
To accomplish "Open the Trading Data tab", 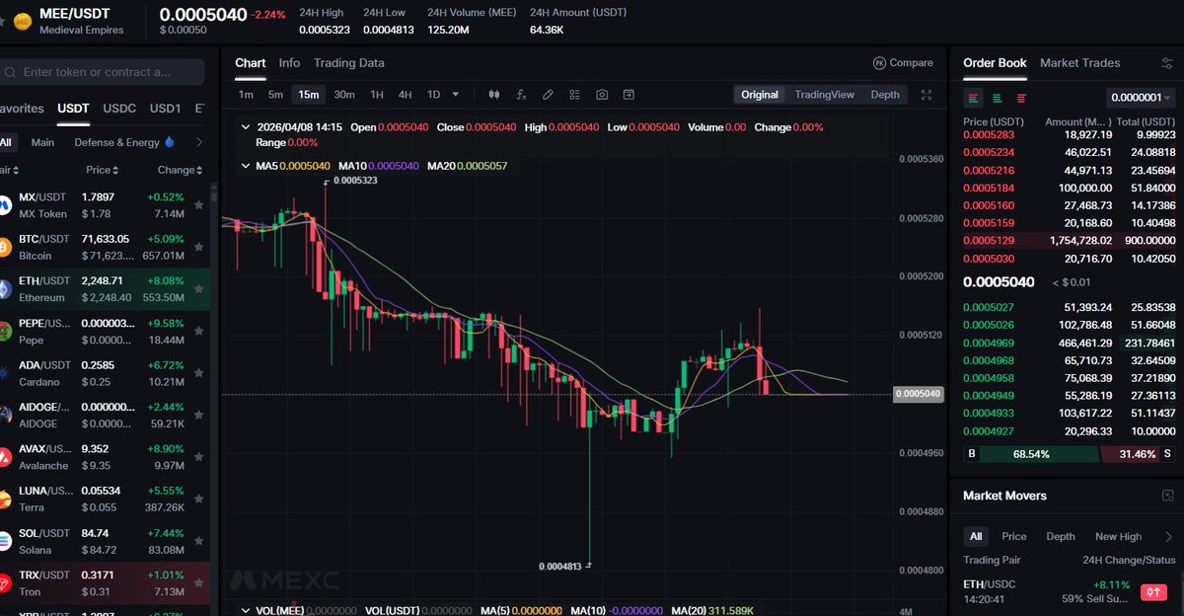I will tap(349, 63).
